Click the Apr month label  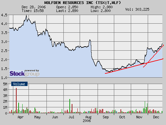21,117
